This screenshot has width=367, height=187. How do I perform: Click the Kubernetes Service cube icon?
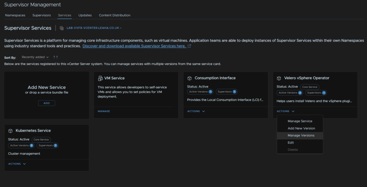pyautogui.click(x=10, y=131)
